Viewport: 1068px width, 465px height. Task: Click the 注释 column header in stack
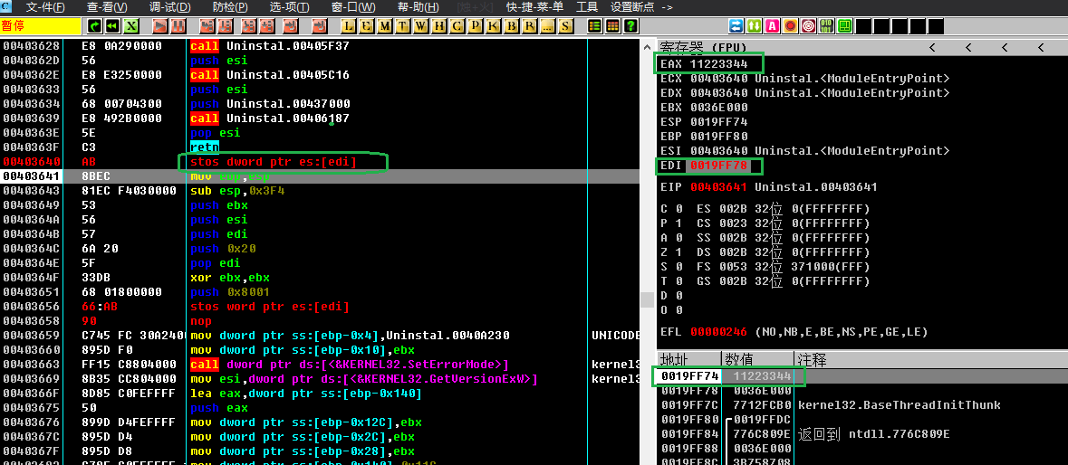[x=813, y=359]
